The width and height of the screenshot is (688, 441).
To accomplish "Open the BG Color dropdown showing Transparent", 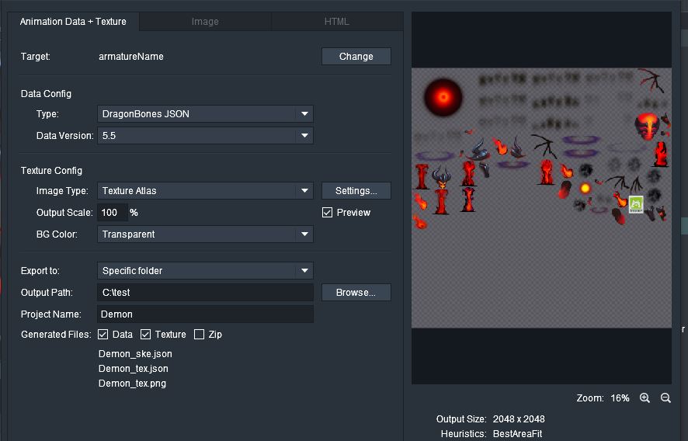I will point(205,234).
